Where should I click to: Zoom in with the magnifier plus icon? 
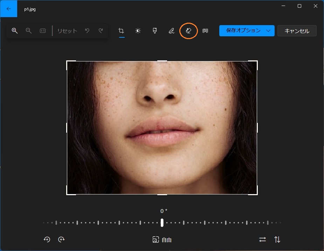(x=14, y=31)
